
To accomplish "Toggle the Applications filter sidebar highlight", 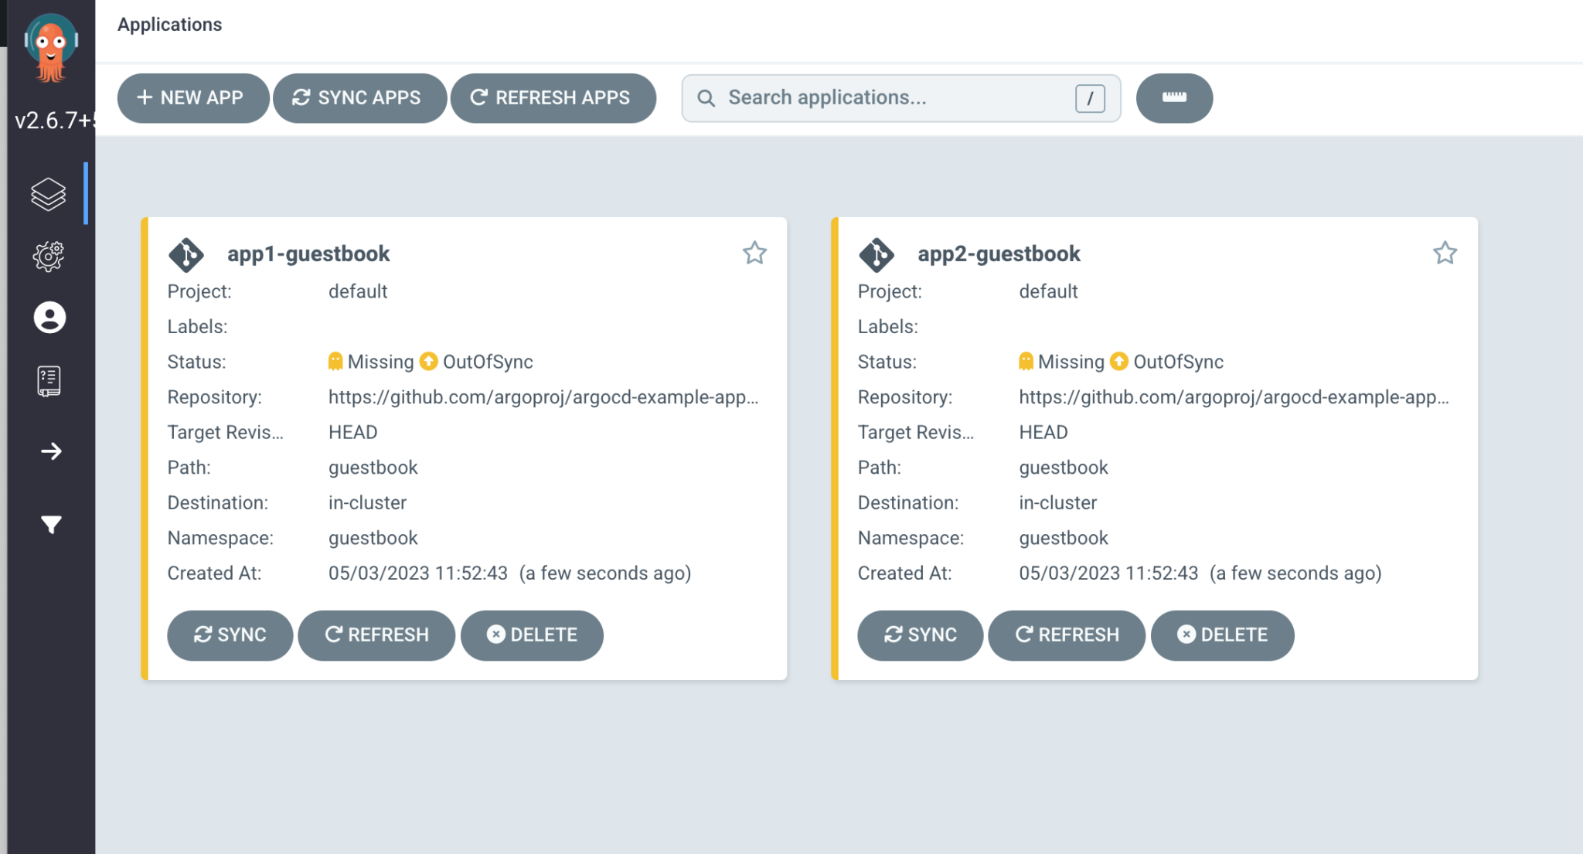I will (x=85, y=194).
